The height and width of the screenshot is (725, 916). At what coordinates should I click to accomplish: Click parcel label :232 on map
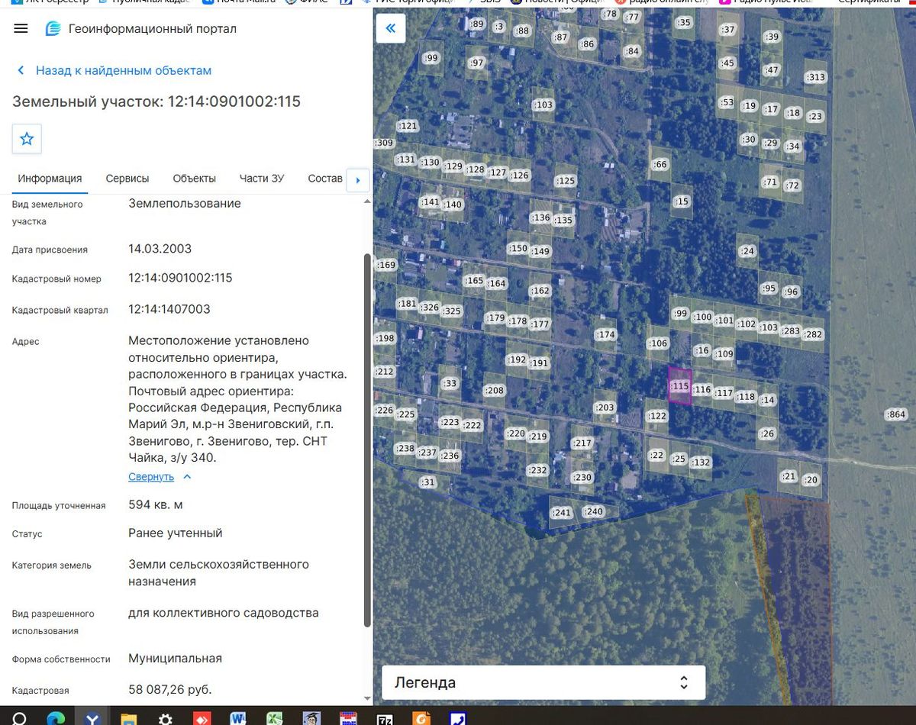point(537,470)
